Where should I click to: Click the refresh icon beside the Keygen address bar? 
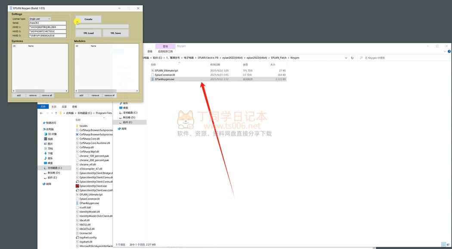point(352,58)
